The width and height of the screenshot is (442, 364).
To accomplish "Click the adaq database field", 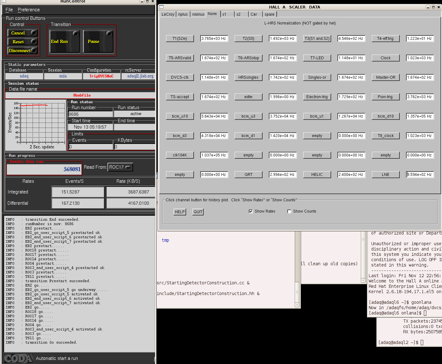I will point(24,76).
